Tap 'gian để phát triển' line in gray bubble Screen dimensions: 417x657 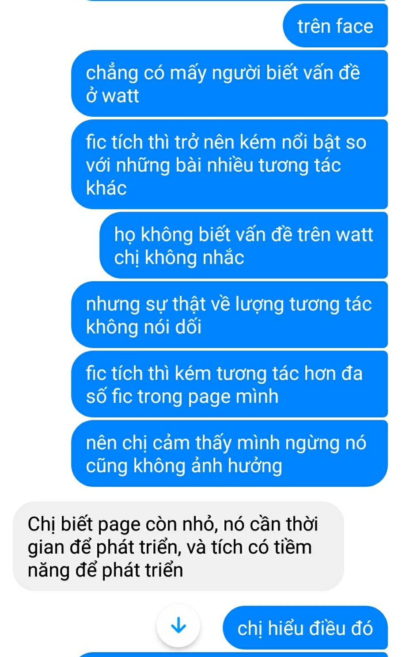pos(170,547)
